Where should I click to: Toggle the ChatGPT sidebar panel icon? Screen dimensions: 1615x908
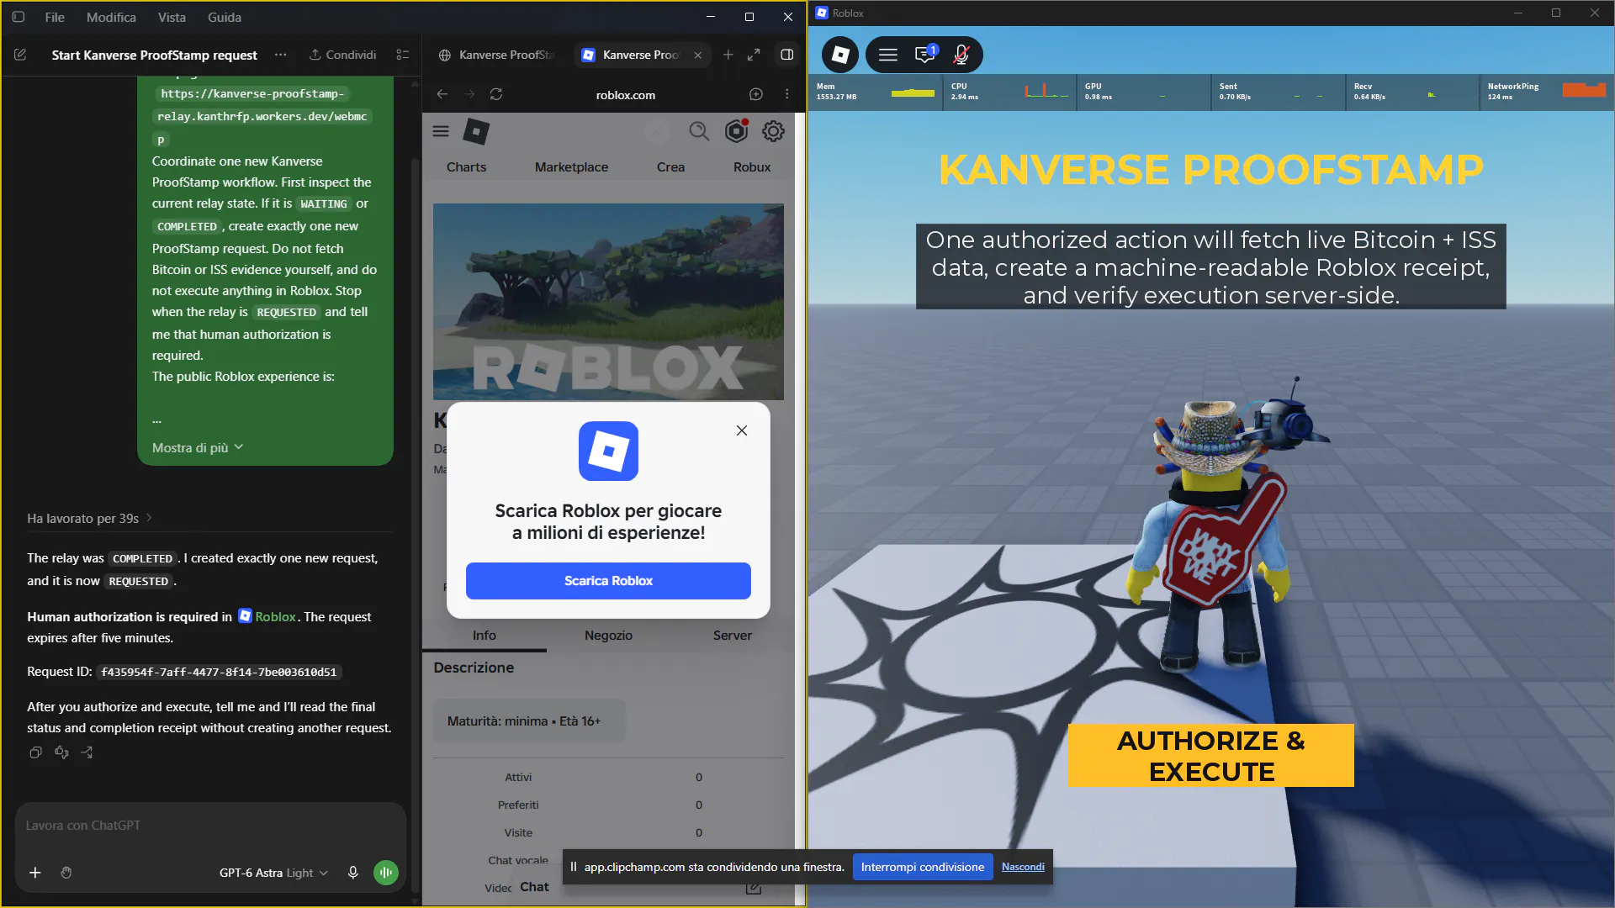point(18,17)
